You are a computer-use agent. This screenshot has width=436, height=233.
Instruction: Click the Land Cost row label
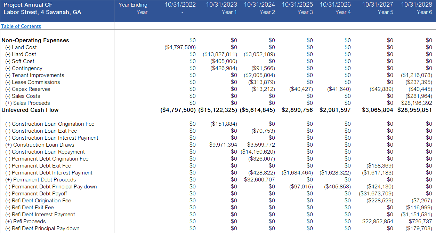coord(21,47)
